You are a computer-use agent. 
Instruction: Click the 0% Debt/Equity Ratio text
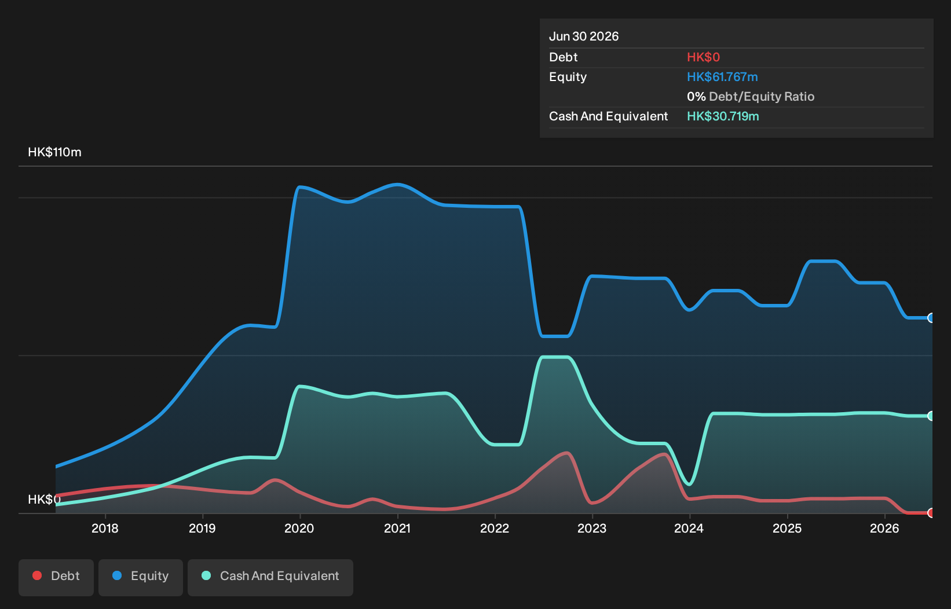click(x=751, y=97)
